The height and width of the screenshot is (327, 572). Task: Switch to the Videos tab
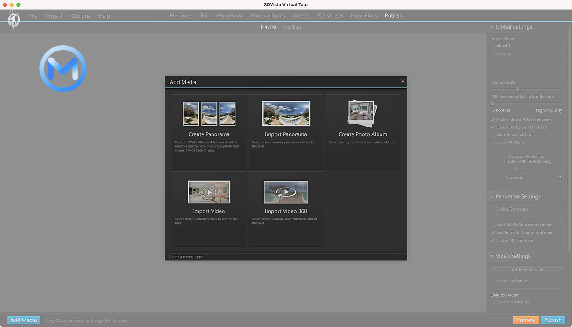(x=301, y=15)
